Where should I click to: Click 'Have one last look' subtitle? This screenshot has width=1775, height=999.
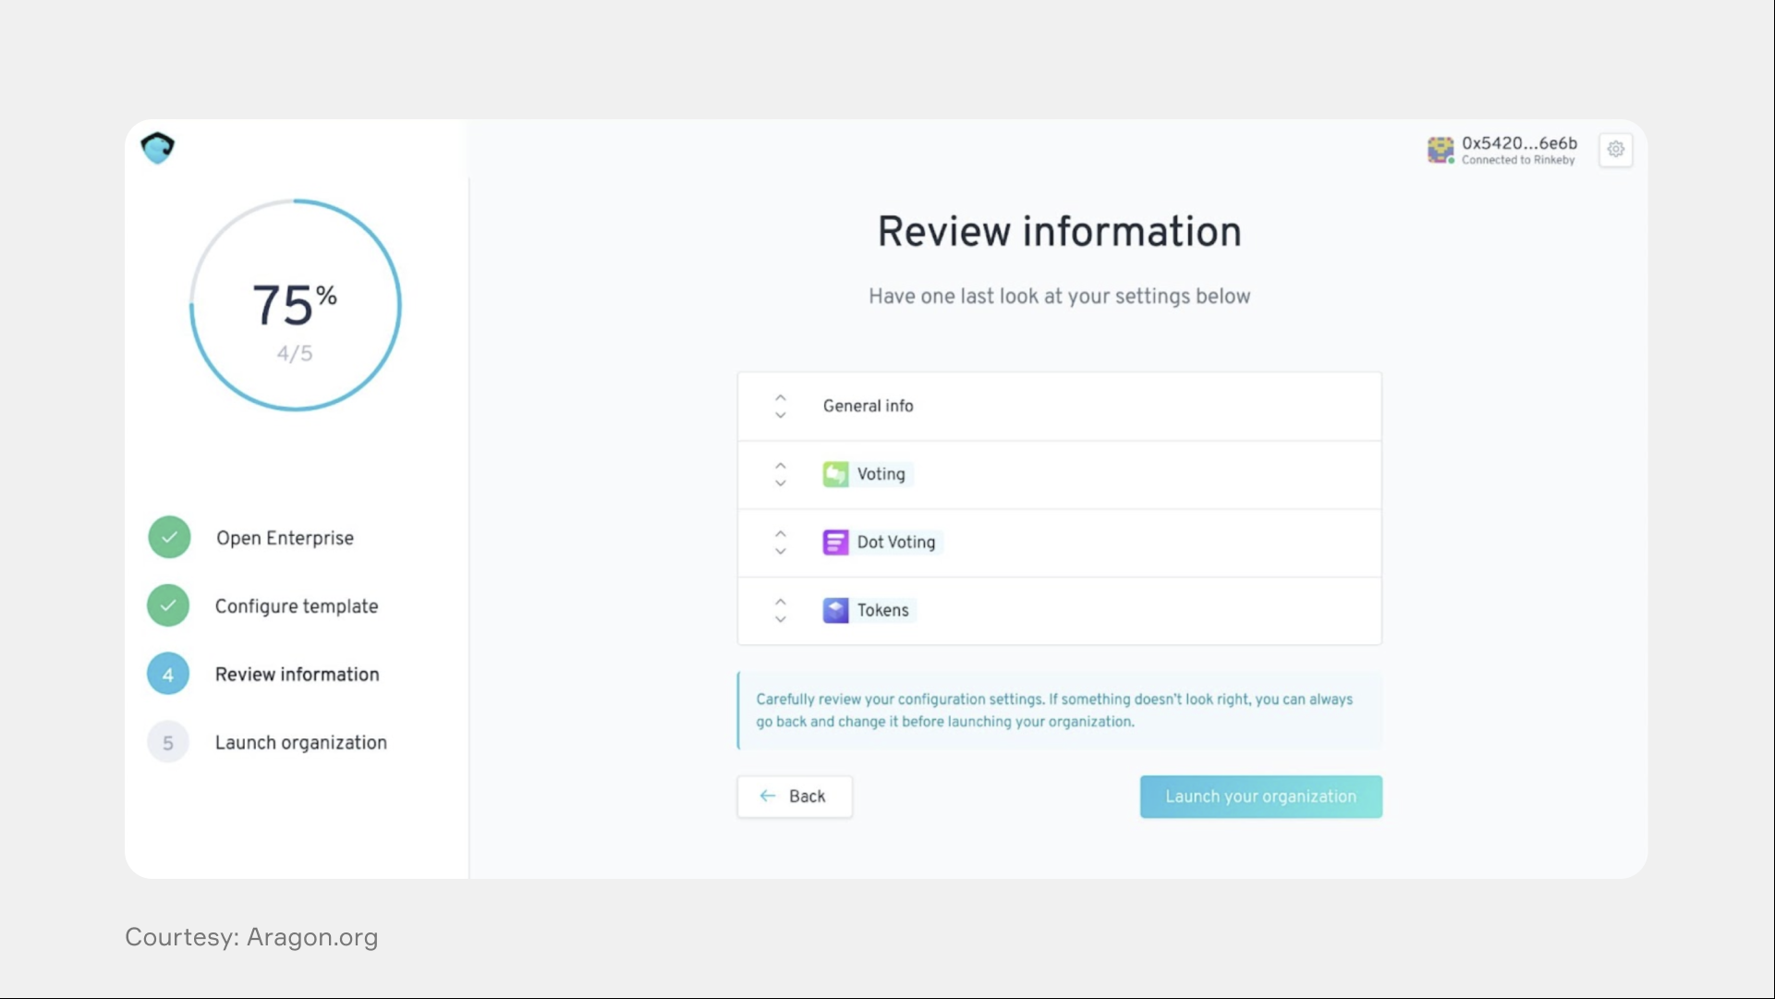(x=1059, y=297)
